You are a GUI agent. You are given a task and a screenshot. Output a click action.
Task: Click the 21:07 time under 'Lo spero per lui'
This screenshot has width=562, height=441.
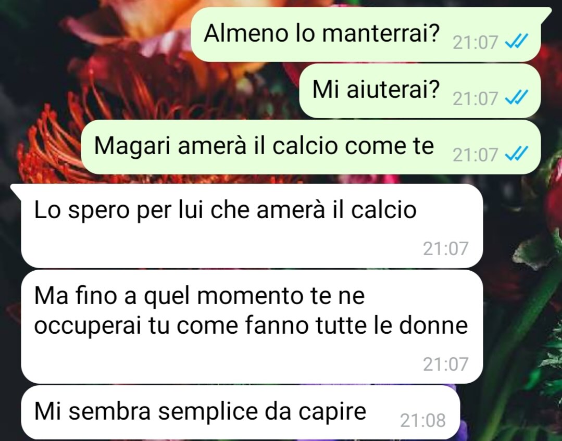(445, 248)
